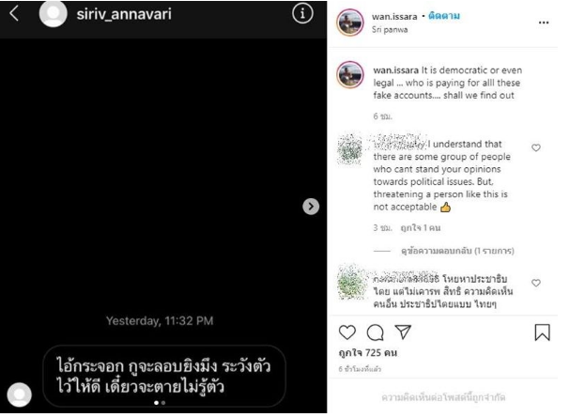Like the 'I understand that' comment

tap(536, 147)
